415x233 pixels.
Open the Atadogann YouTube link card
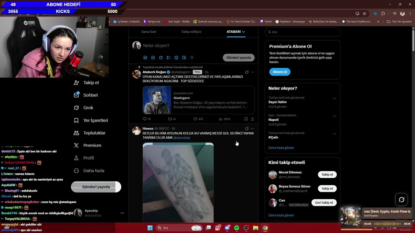198,100
